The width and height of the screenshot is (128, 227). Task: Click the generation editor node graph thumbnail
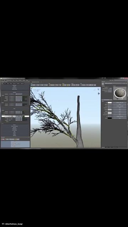point(15,144)
